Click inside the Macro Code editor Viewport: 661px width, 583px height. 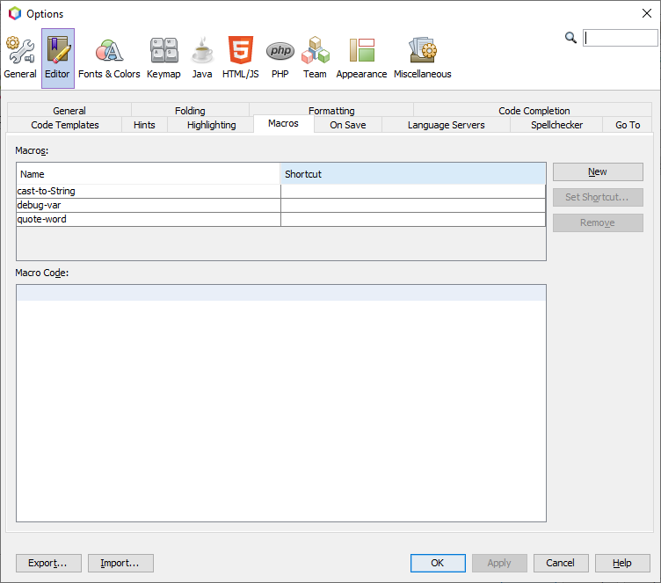281,404
